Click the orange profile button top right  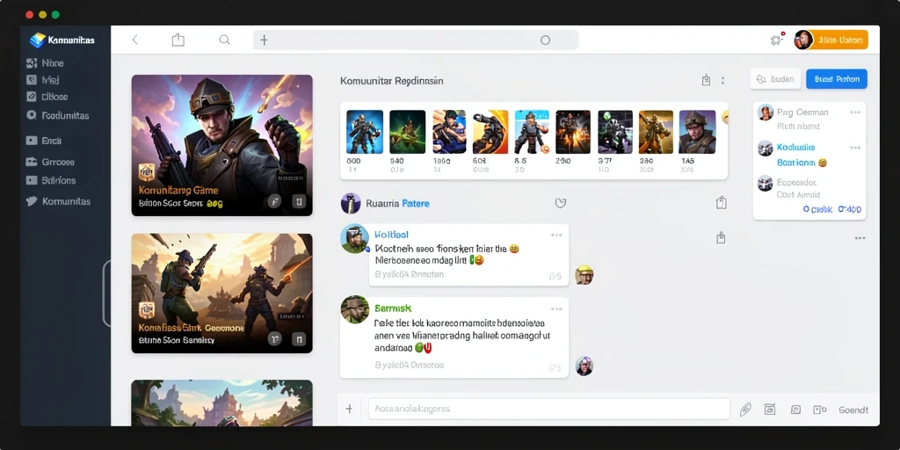pyautogui.click(x=831, y=40)
